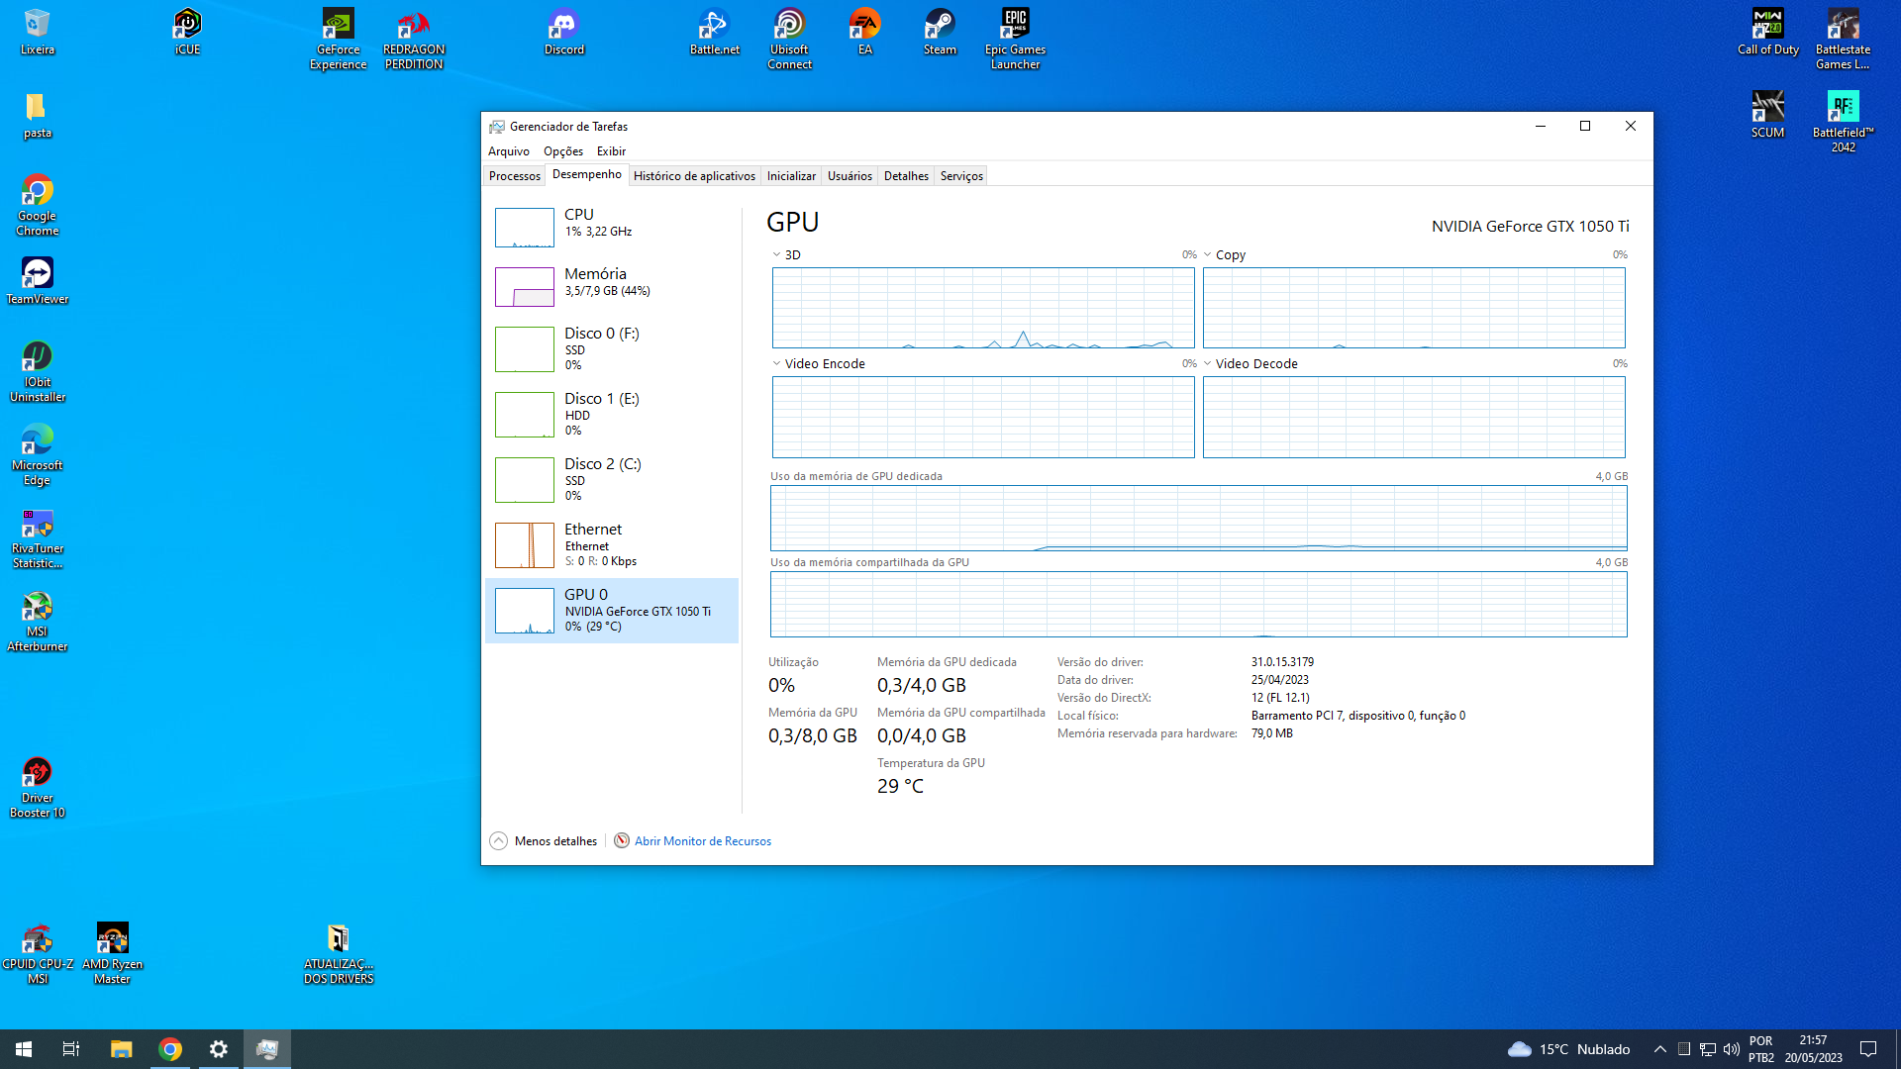The image size is (1901, 1069).
Task: Open the Exibir menu
Action: pos(611,150)
